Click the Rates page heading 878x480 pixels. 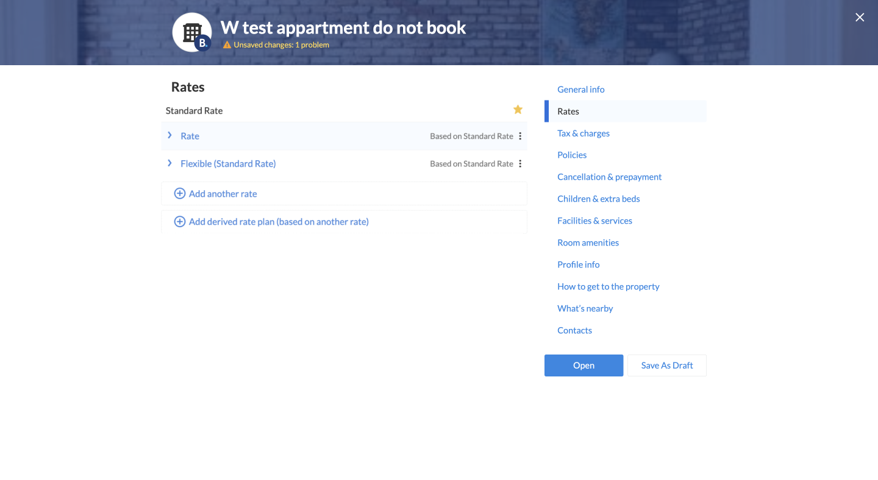(x=188, y=87)
